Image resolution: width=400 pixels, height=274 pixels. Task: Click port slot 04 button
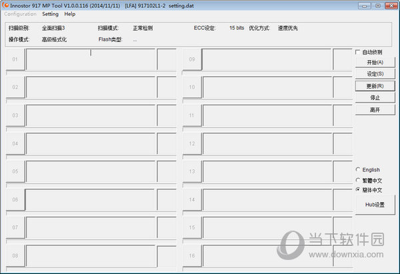tap(15, 143)
